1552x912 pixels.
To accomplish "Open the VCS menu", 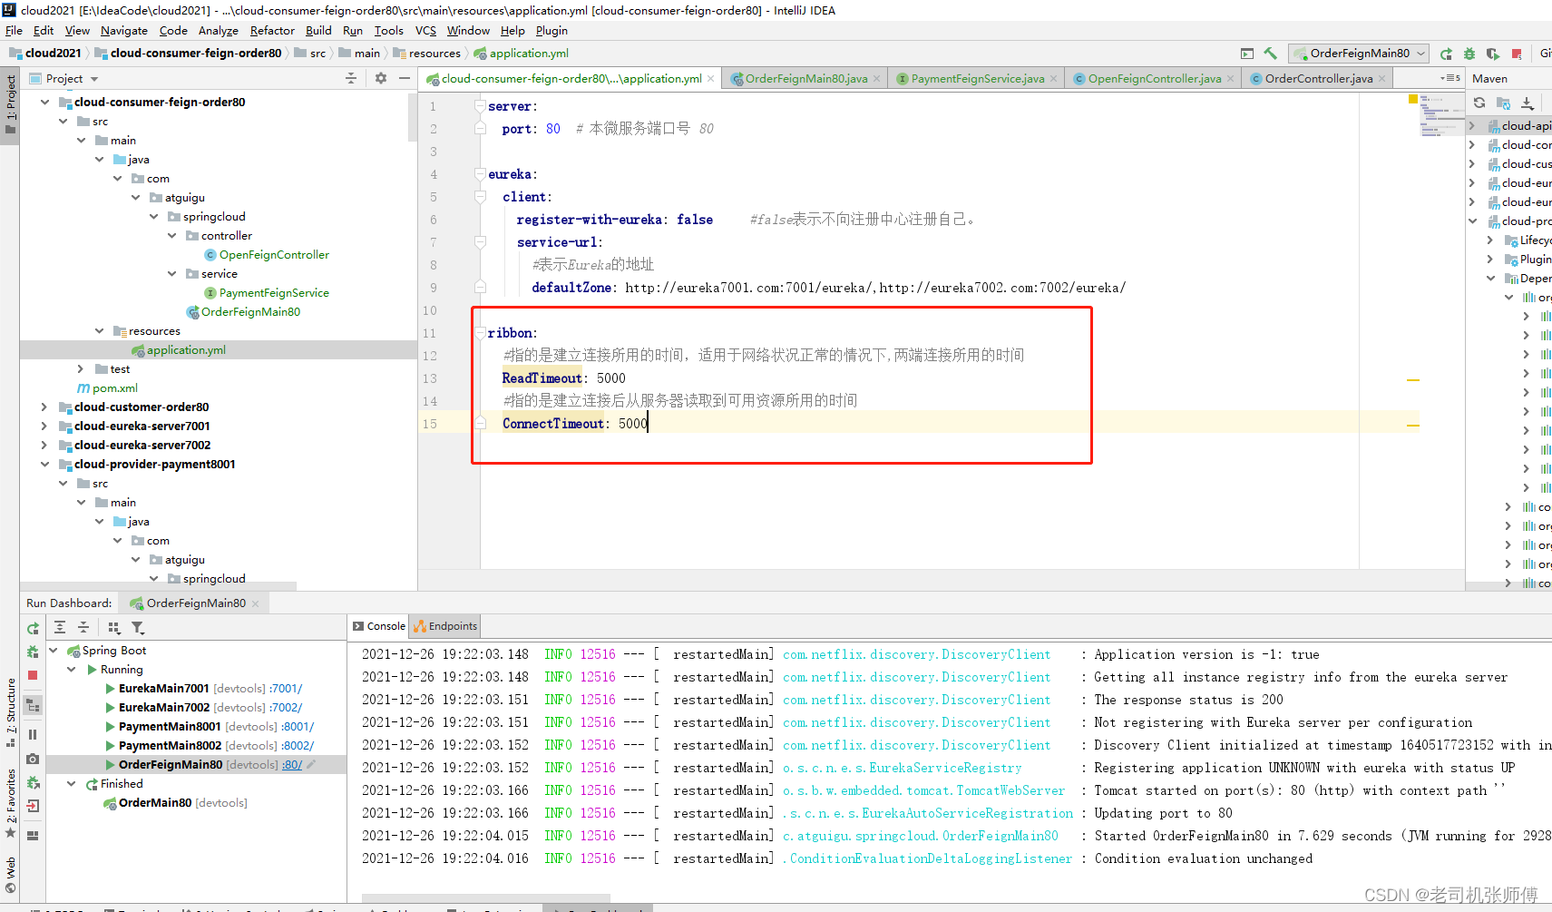I will (425, 30).
